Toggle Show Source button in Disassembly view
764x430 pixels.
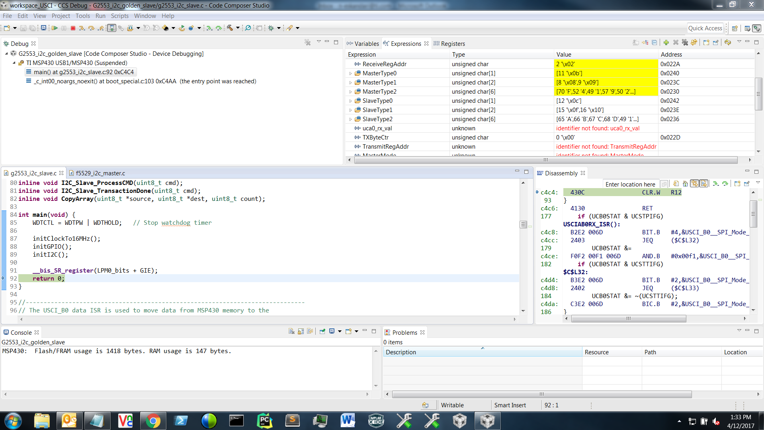pyautogui.click(x=704, y=184)
